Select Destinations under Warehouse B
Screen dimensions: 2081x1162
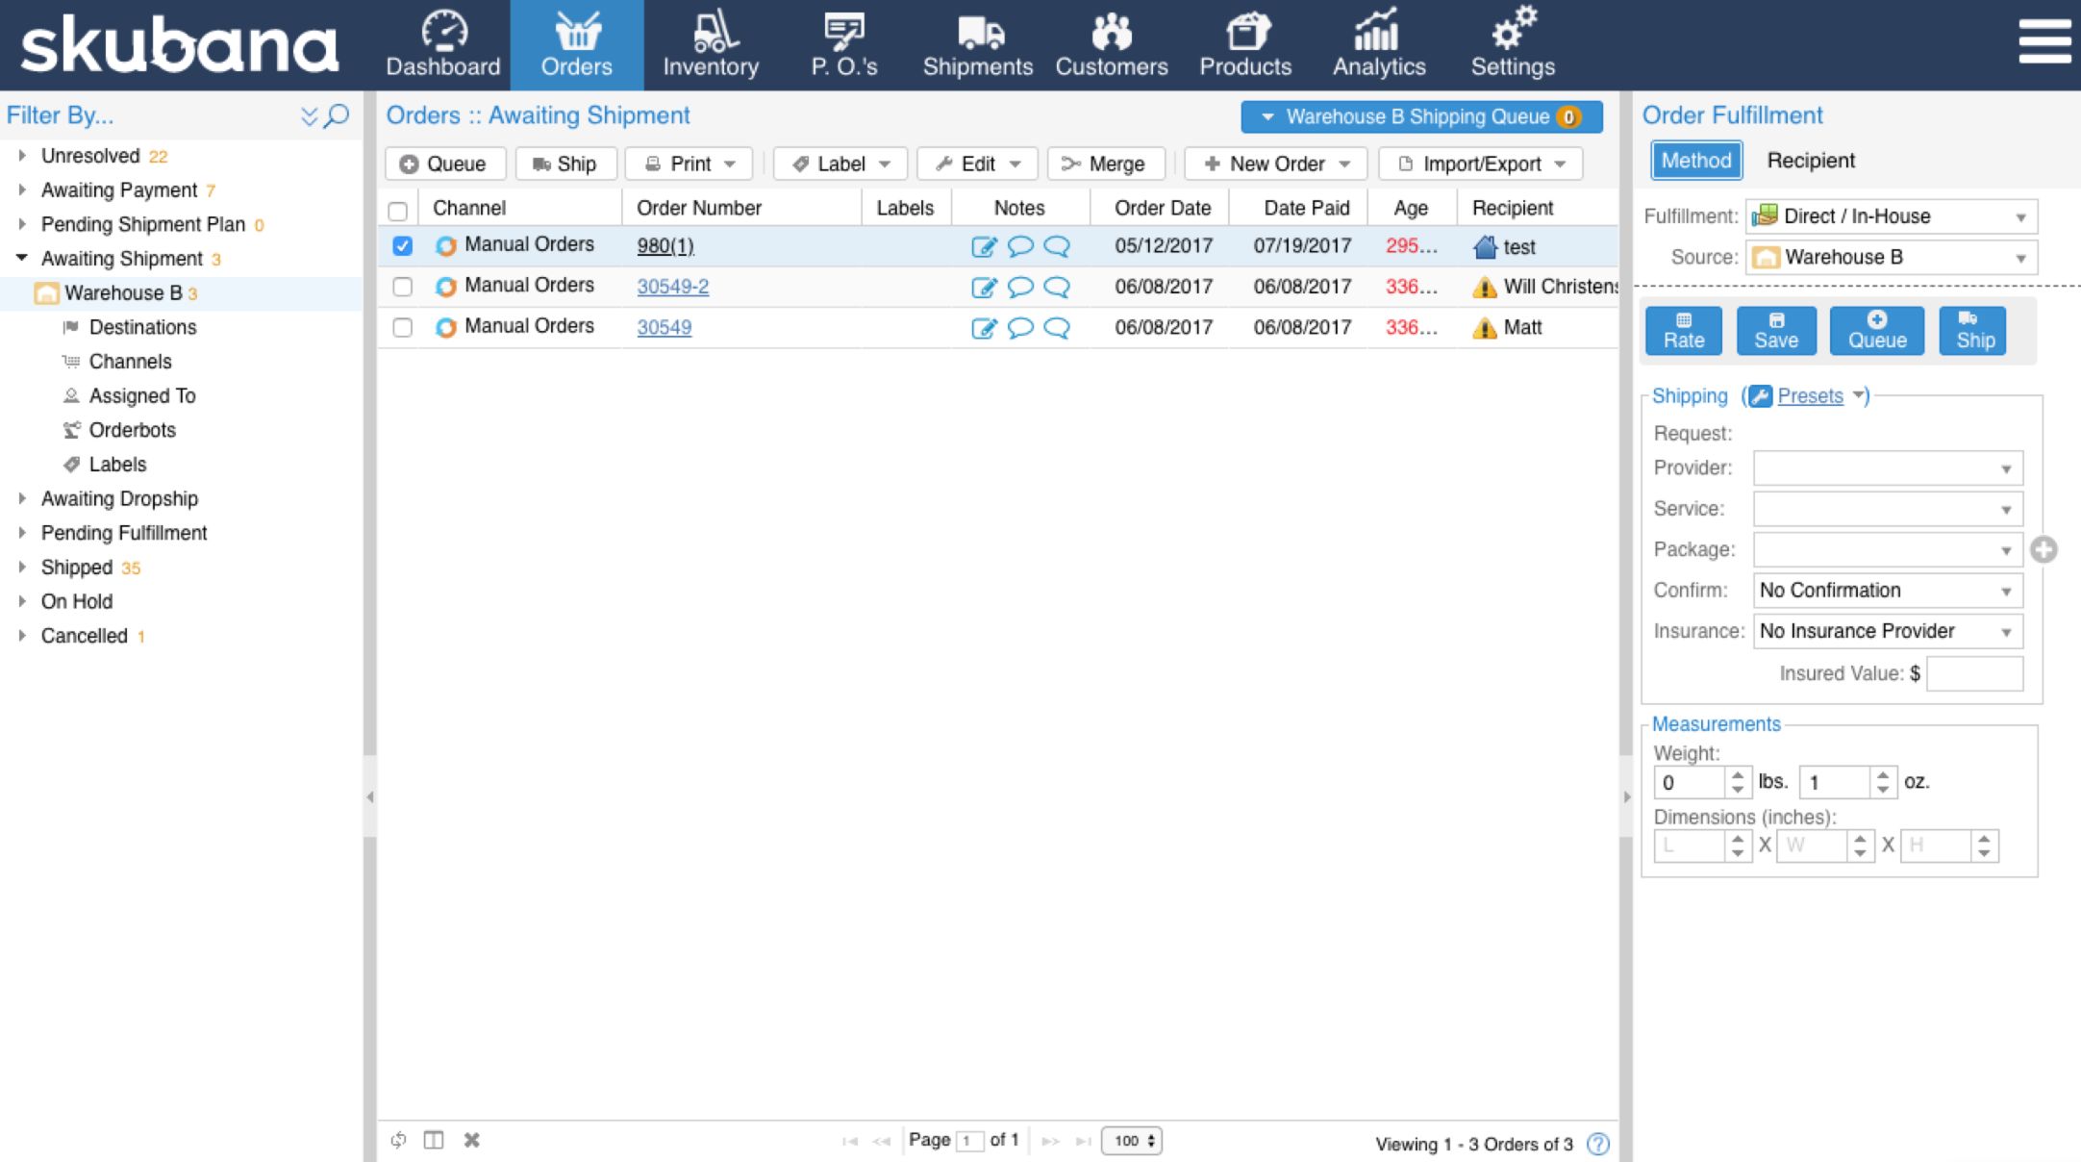click(142, 327)
